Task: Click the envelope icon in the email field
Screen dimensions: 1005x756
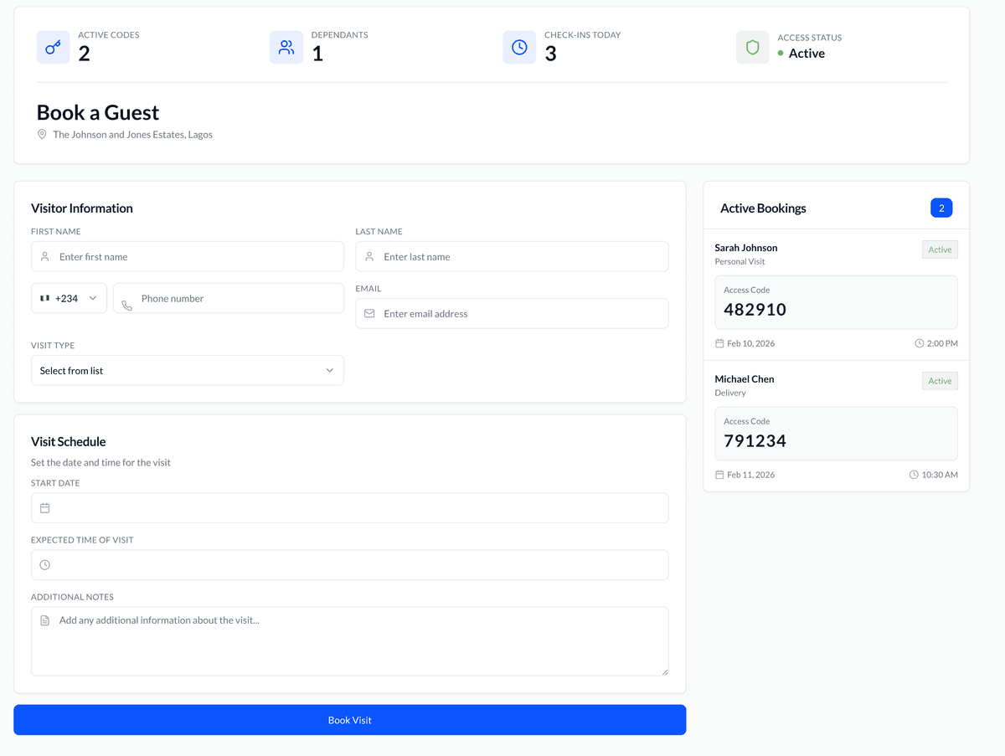Action: coord(369,313)
